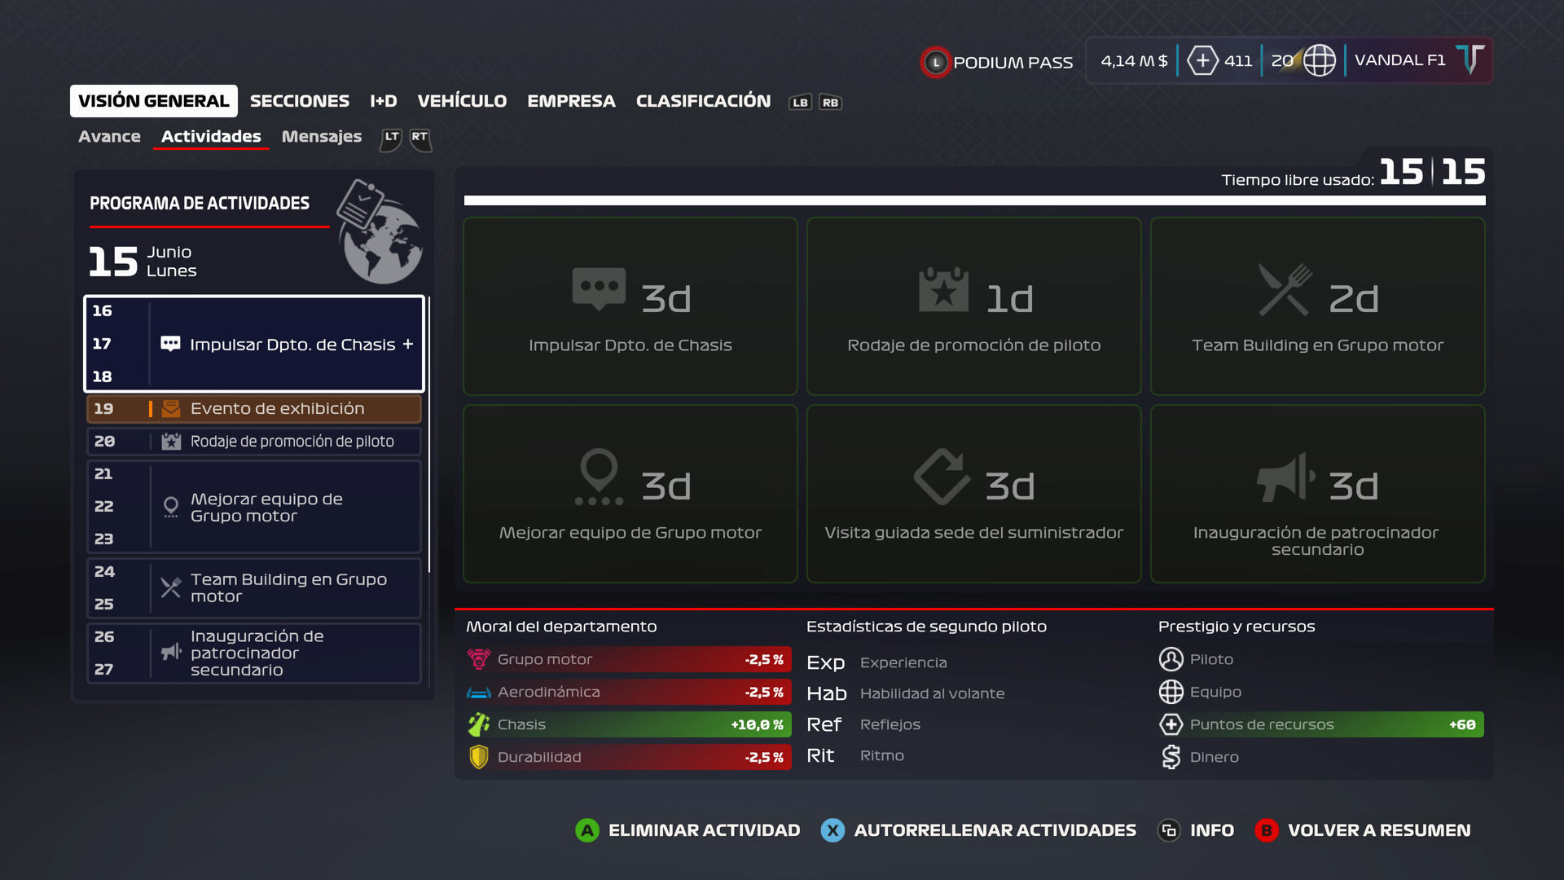The height and width of the screenshot is (880, 1564).
Task: Switch to the SECCIONES tab
Action: coord(299,101)
